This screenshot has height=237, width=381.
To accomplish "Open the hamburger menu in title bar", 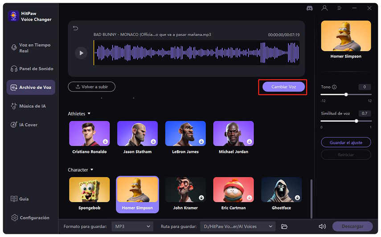I will point(340,8).
